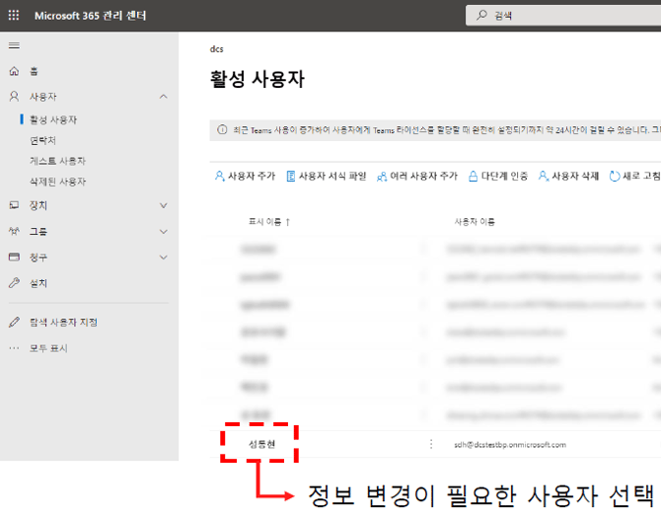This screenshot has height=516, width=661.
Task: Click the 홈 home icon
Action: click(x=14, y=71)
